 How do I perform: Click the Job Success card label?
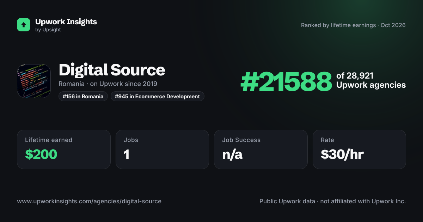(241, 140)
